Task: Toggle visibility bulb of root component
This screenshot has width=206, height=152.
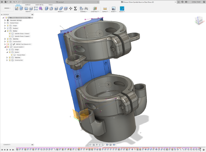Action: coord(6,18)
